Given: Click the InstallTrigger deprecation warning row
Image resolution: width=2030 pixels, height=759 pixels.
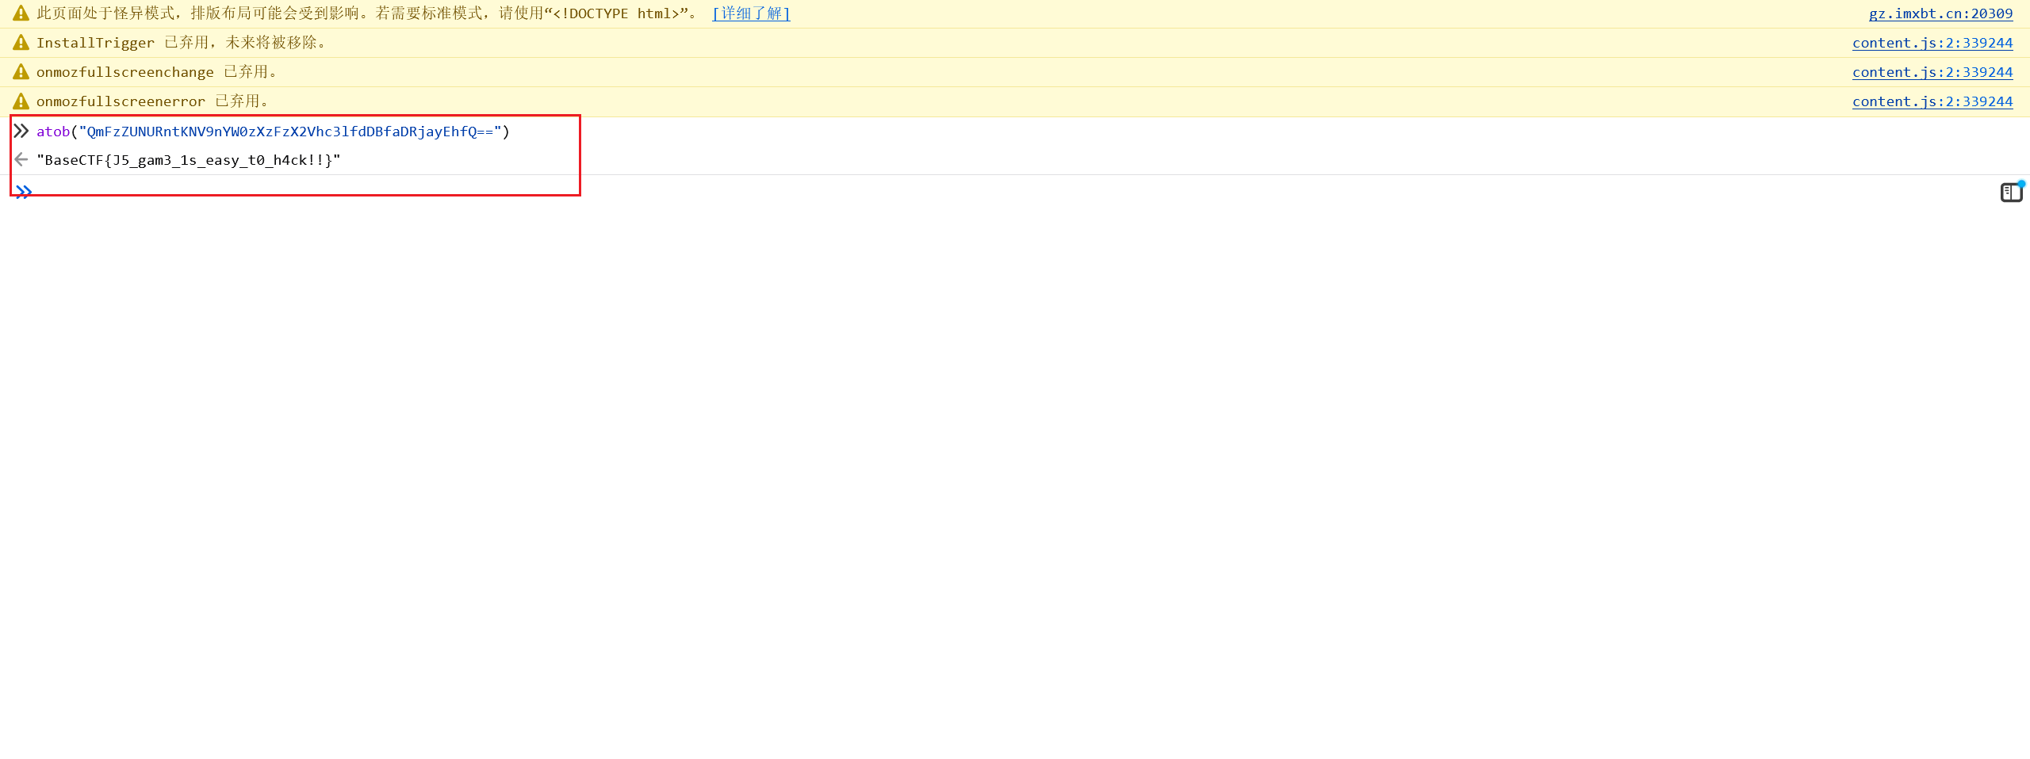Looking at the screenshot, I should [181, 42].
